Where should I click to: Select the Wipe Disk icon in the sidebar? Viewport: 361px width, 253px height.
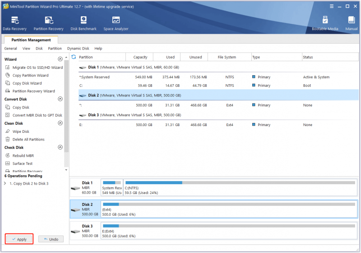point(8,131)
